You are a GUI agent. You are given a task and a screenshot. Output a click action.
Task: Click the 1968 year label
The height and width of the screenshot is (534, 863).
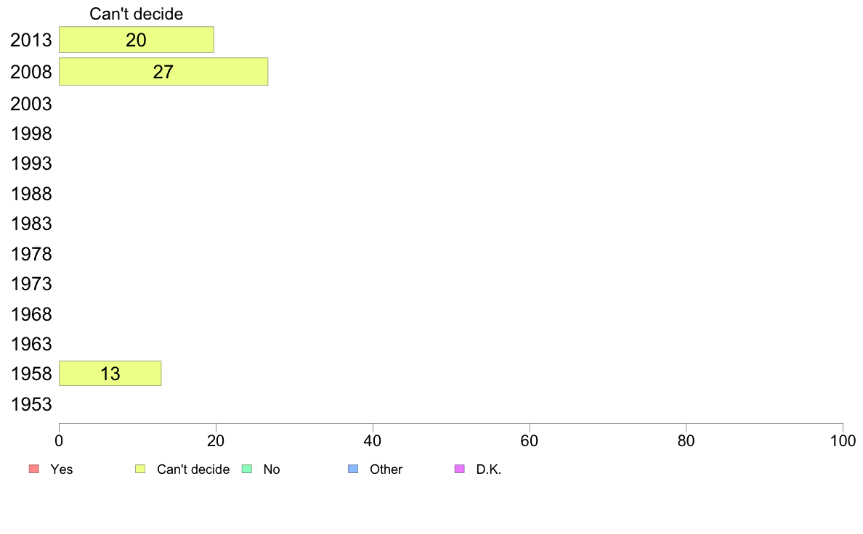[x=31, y=314]
